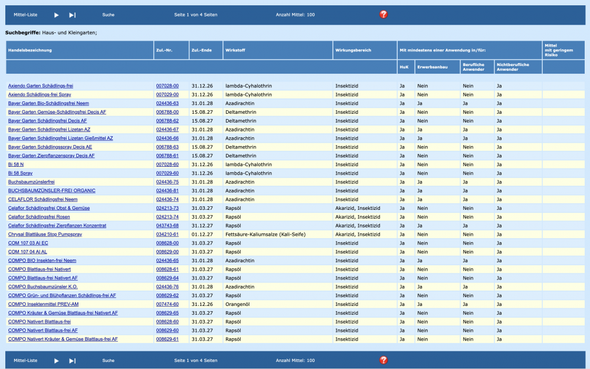Screen dimensions: 590x369
Task: Open Chrysal Blattläuse Stop Pumpspray link
Action: [45, 235]
